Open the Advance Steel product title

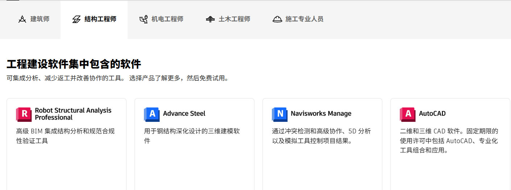(184, 114)
